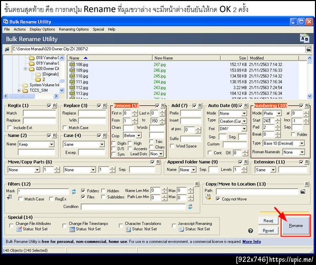This screenshot has width=316, height=265.
Task: Click the 108.jpg file icon
Action: (x=72, y=64)
